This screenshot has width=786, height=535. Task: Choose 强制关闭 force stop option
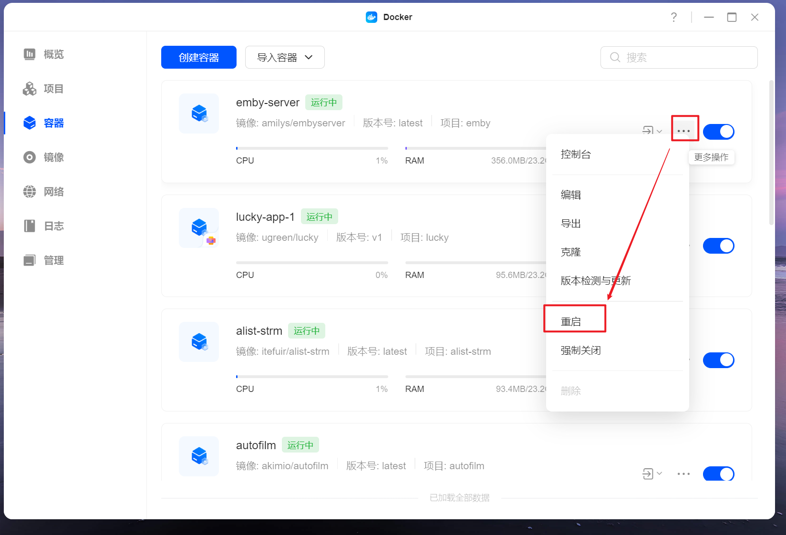(x=580, y=350)
